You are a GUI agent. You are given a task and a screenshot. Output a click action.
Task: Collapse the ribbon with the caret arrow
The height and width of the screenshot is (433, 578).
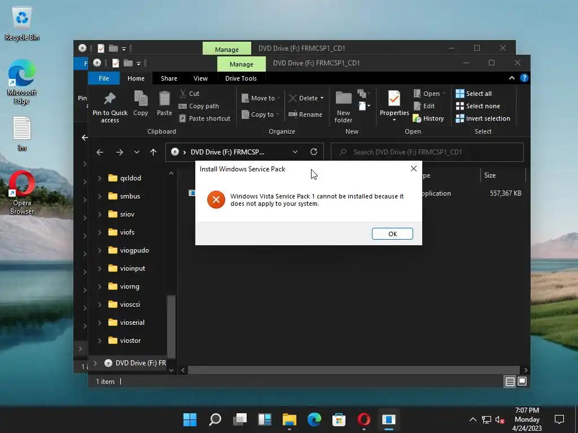pyautogui.click(x=511, y=78)
